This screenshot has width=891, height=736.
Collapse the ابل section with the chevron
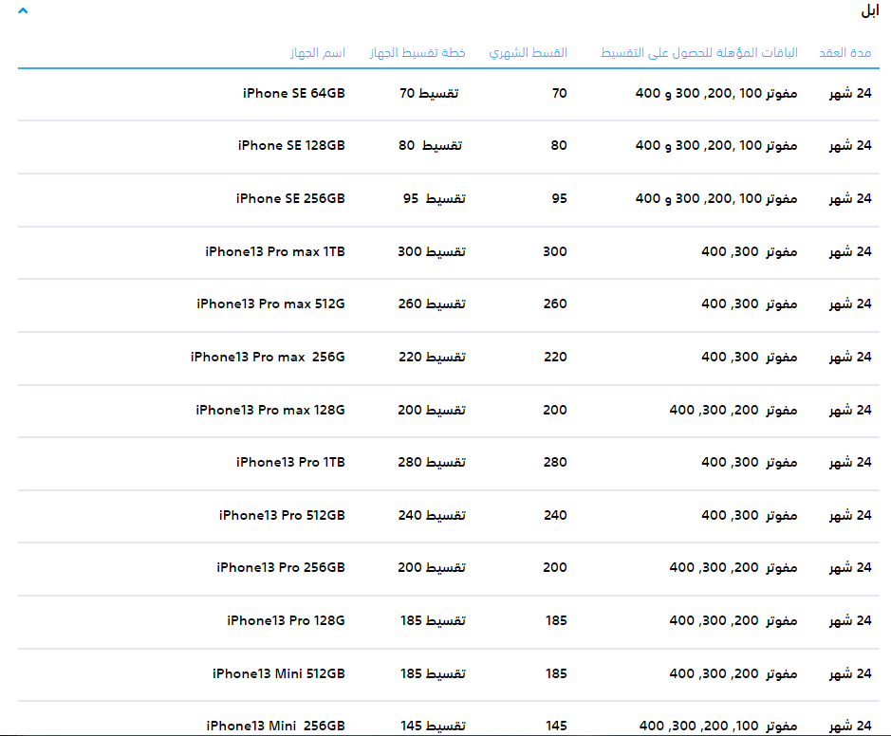tap(23, 10)
